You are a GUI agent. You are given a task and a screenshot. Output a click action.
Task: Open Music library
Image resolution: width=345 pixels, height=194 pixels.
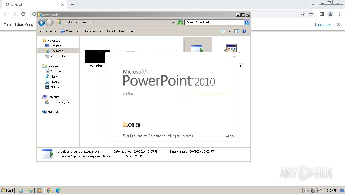coord(54,77)
